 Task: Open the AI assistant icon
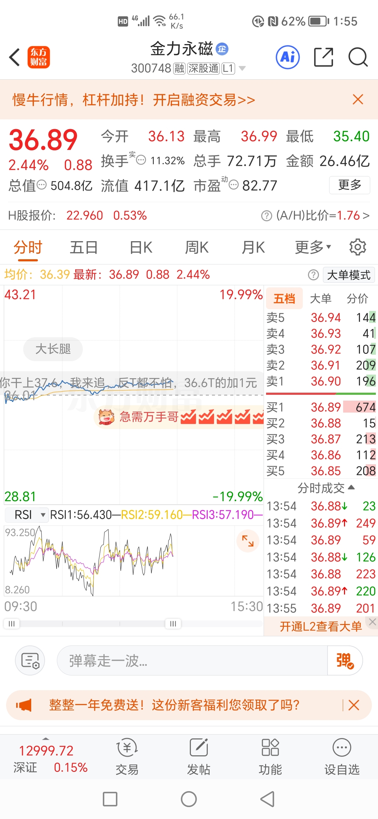coord(288,57)
